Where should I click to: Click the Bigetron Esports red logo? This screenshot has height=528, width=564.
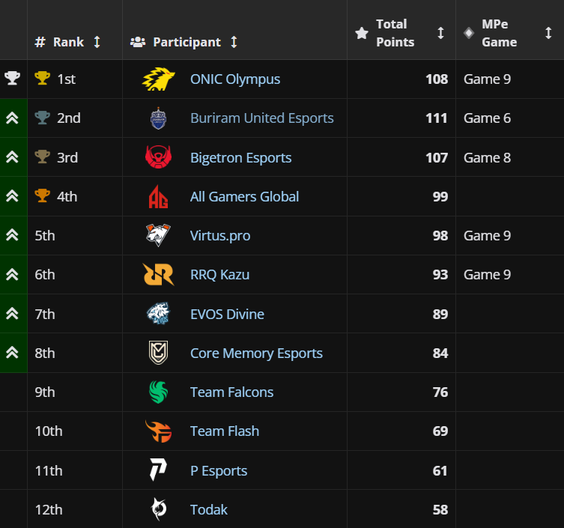[x=158, y=157]
